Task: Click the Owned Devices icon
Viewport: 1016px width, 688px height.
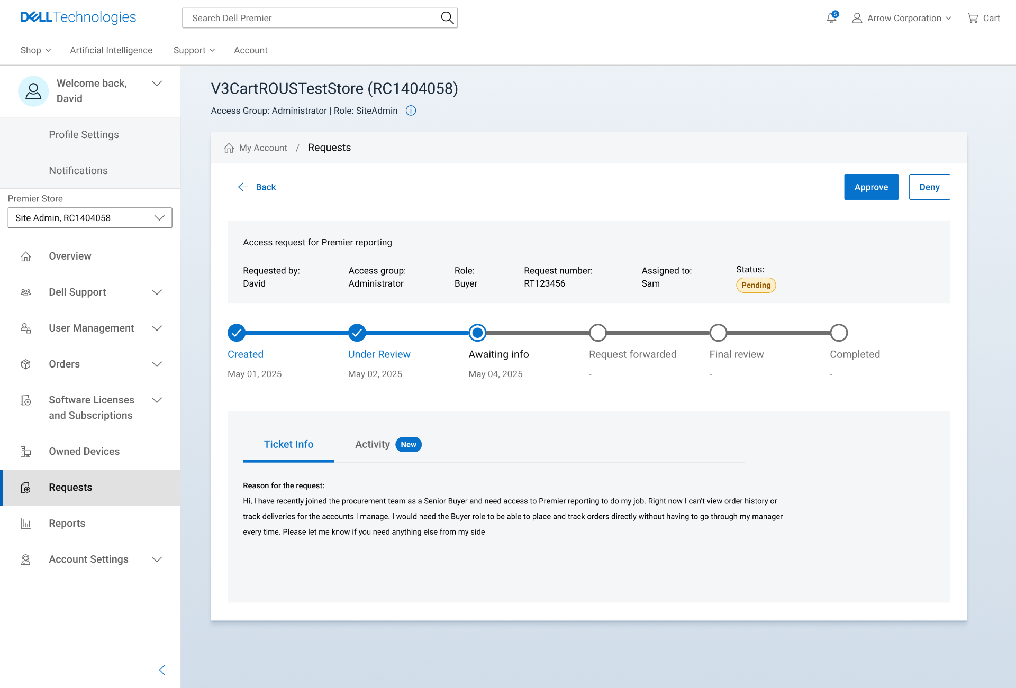Action: (25, 452)
